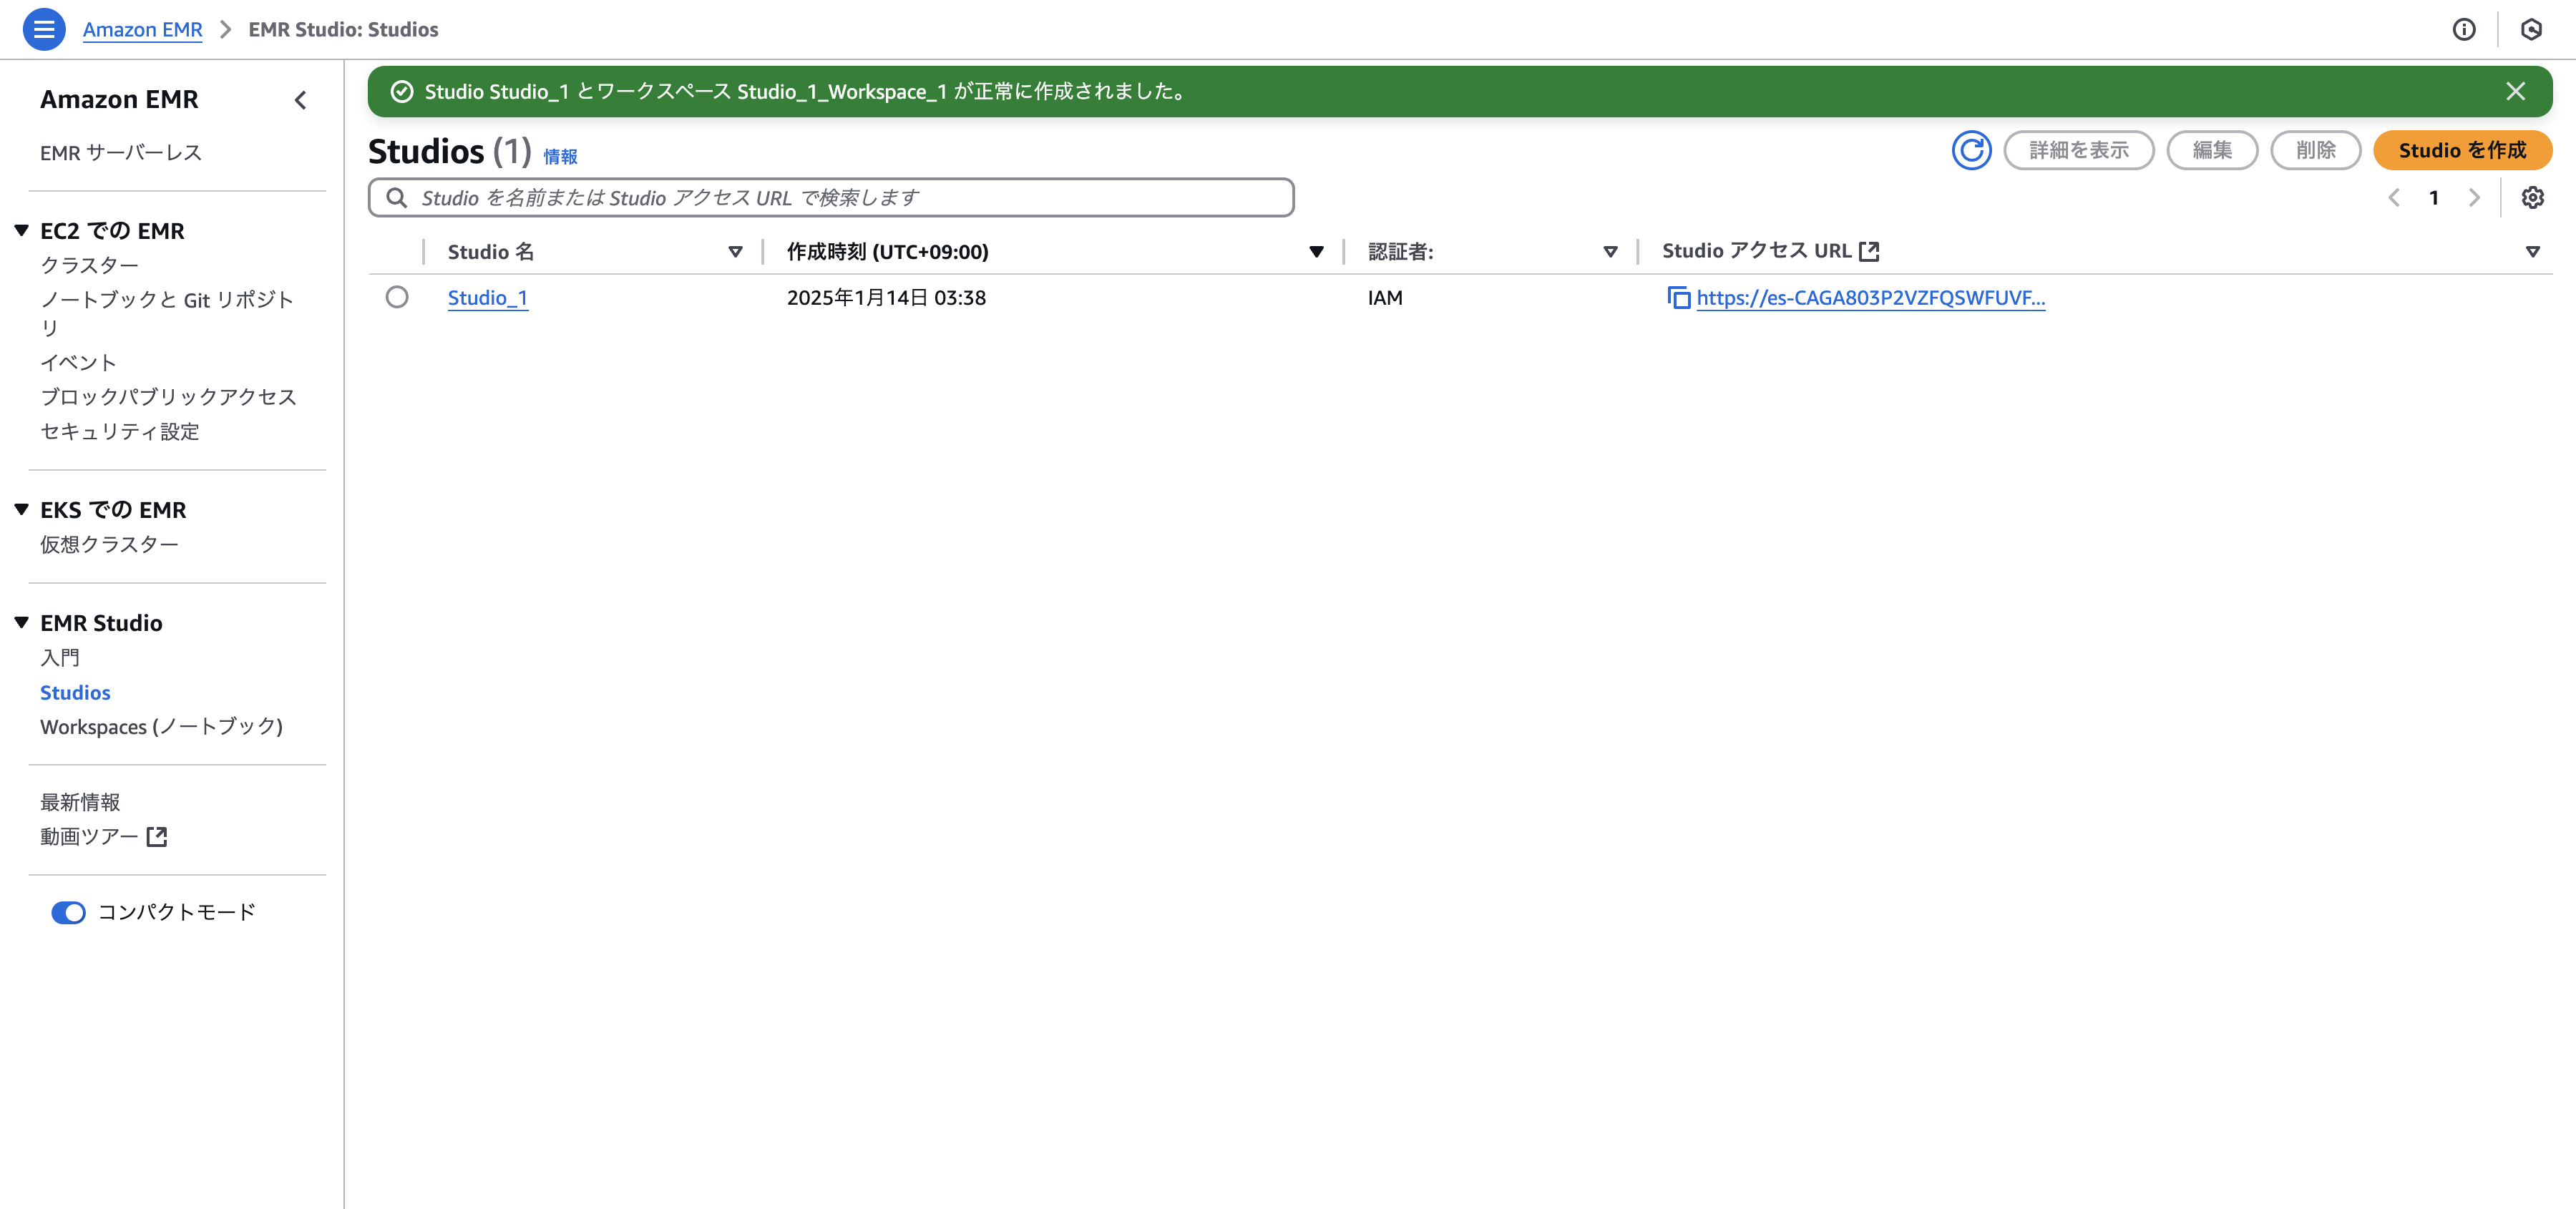Open クラスター in sidebar

(x=89, y=265)
